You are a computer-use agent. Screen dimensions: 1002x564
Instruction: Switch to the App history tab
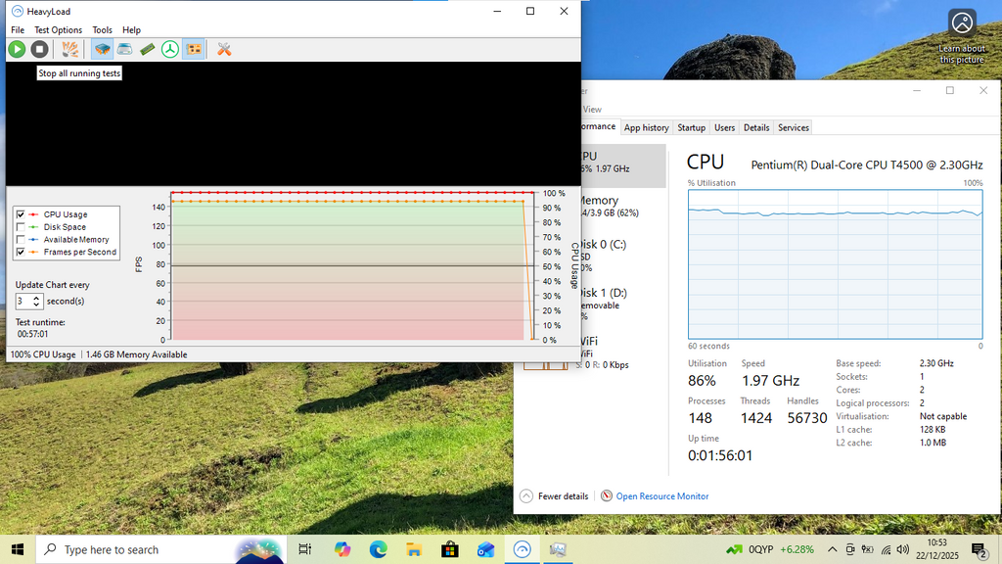click(x=646, y=127)
